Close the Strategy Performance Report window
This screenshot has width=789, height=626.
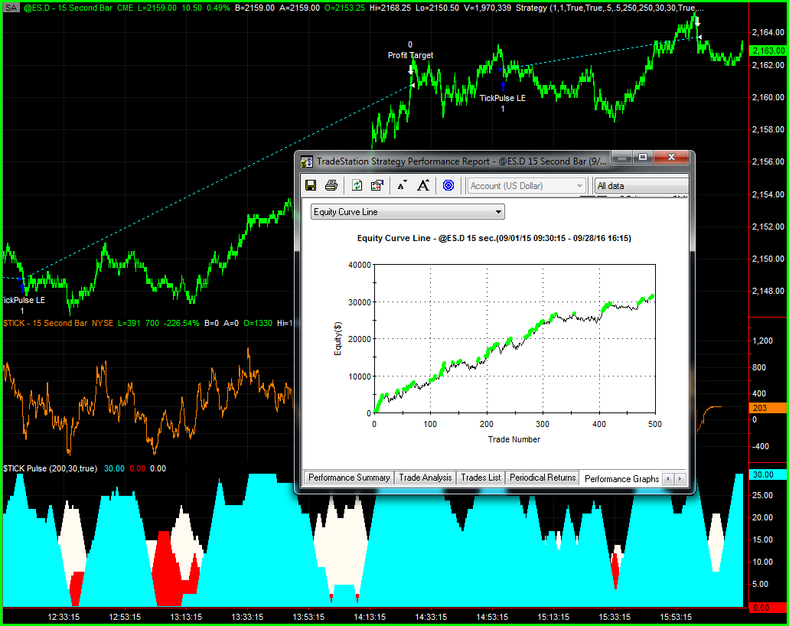tap(670, 158)
